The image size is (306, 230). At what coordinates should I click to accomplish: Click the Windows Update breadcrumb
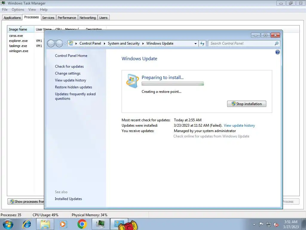(x=160, y=43)
